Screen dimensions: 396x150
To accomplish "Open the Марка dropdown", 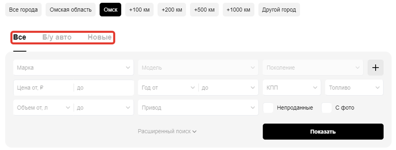I will (x=73, y=67).
